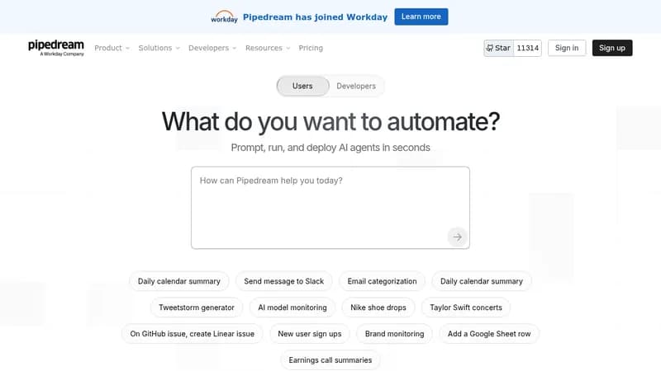Click 'Pipedream has joined Workday' banner text
The image size is (661, 371).
(315, 17)
